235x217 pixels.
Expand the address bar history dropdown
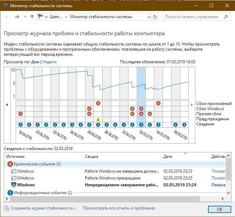(x=149, y=17)
